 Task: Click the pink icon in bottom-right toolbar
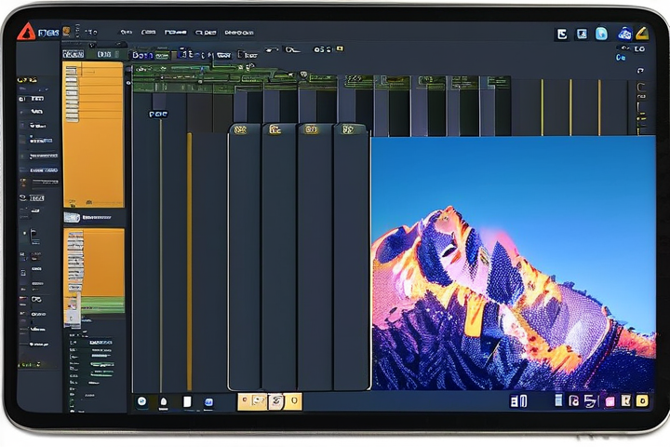pos(610,401)
